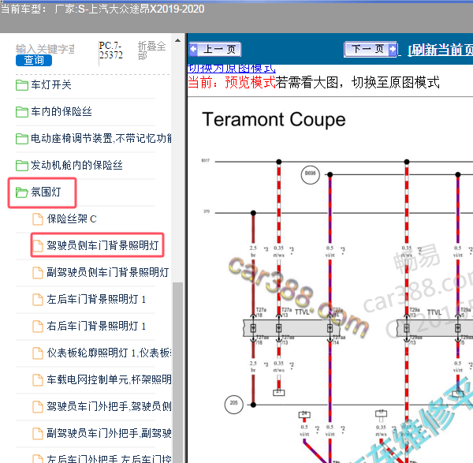The image size is (473, 463).
Task: Click the page icon beside 驾驶员车门外把手
Action: tap(38, 406)
